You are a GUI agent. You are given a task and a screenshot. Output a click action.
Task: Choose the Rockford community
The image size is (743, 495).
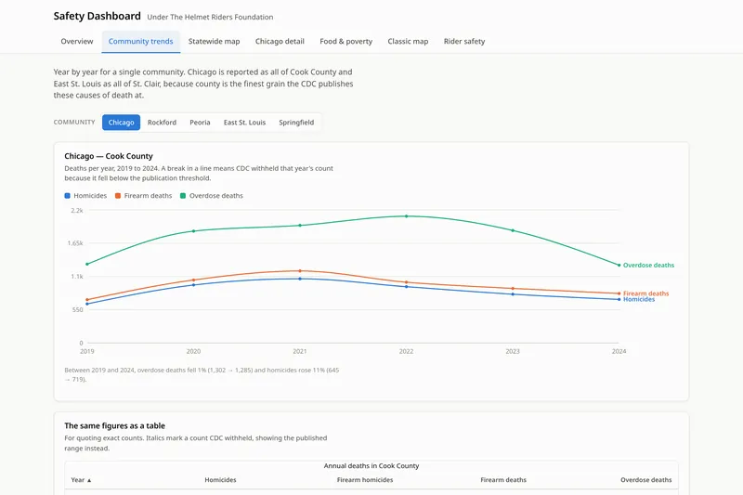[162, 123]
